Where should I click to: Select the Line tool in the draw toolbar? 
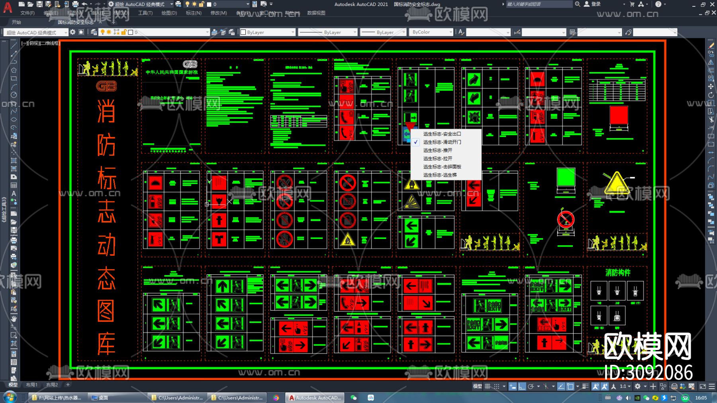pyautogui.click(x=14, y=45)
